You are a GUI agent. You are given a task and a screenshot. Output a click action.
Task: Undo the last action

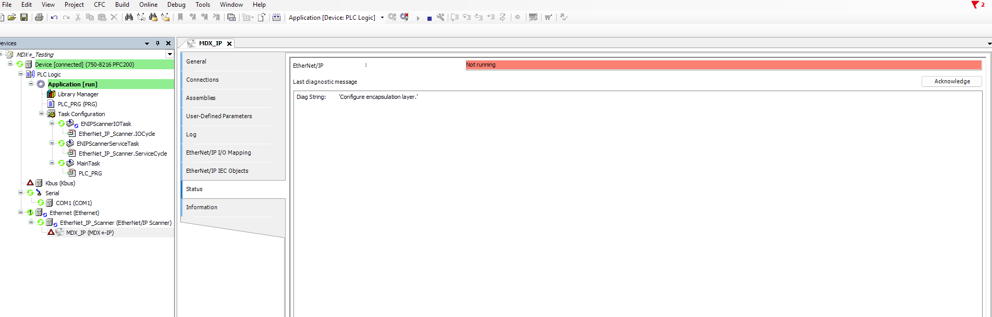pos(54,17)
